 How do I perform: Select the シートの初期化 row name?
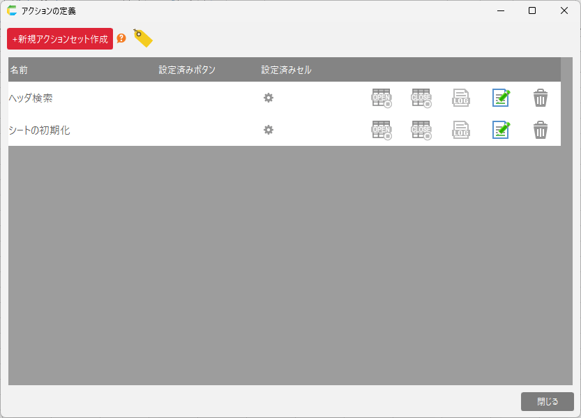click(39, 130)
